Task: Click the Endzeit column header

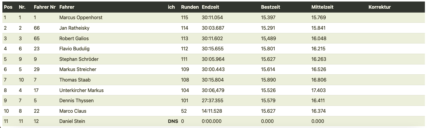Action: click(x=211, y=7)
